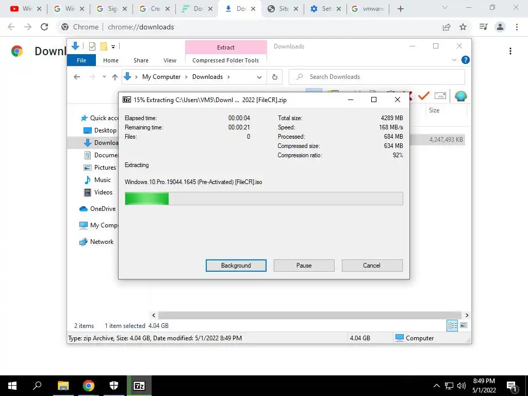Viewport: 528px width, 396px height.
Task: Open Chrome three-dot main menu
Action: [517, 27]
